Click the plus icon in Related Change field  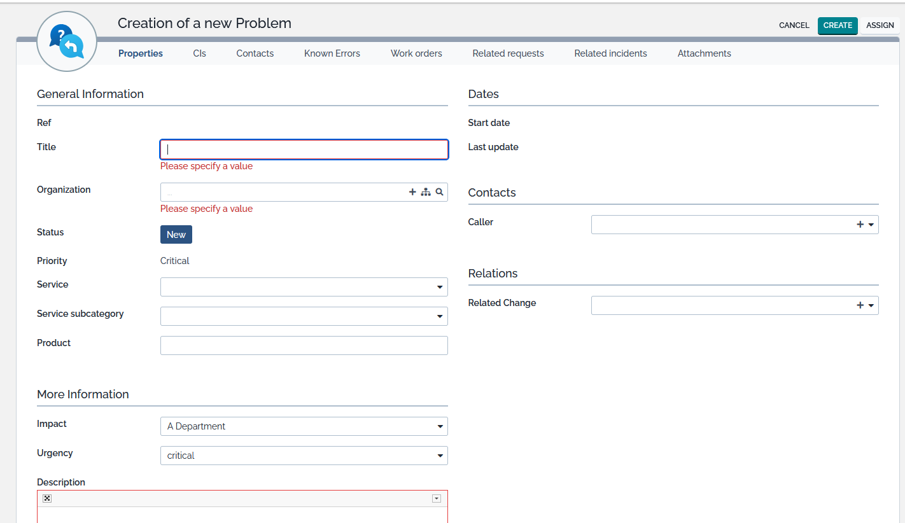point(860,305)
